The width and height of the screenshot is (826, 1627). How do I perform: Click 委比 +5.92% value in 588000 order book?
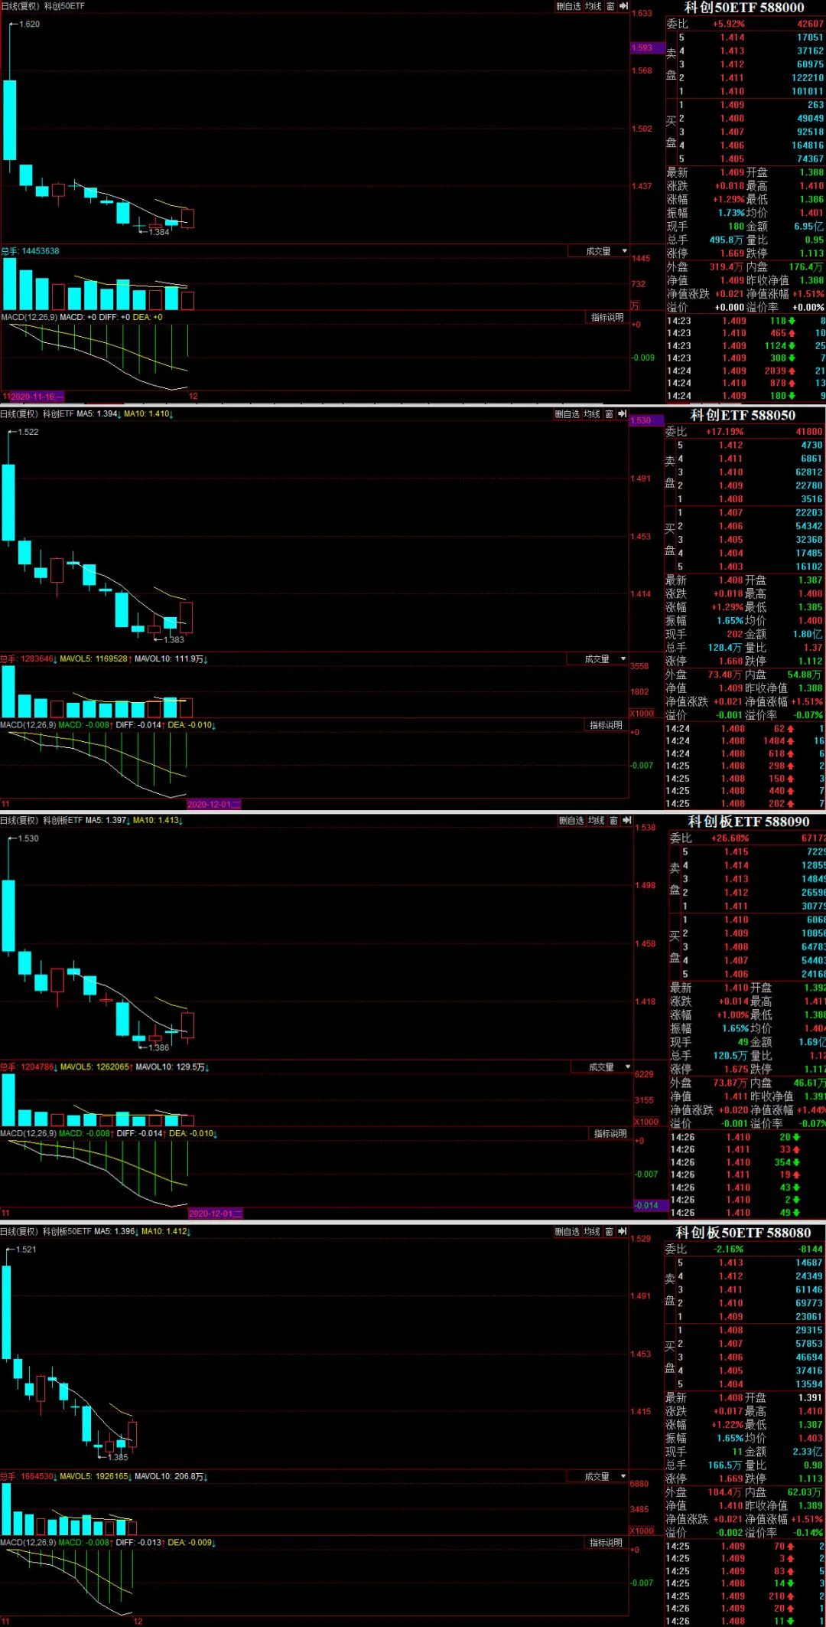point(728,24)
